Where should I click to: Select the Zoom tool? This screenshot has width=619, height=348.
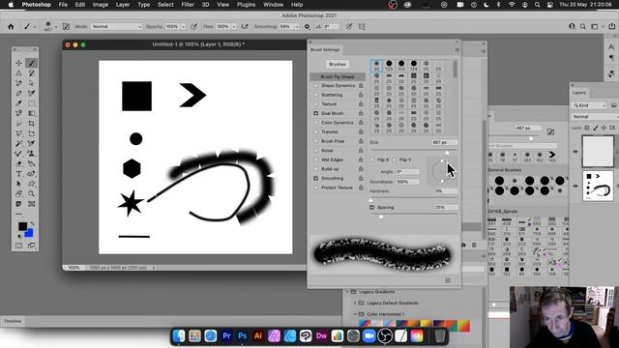(32, 193)
